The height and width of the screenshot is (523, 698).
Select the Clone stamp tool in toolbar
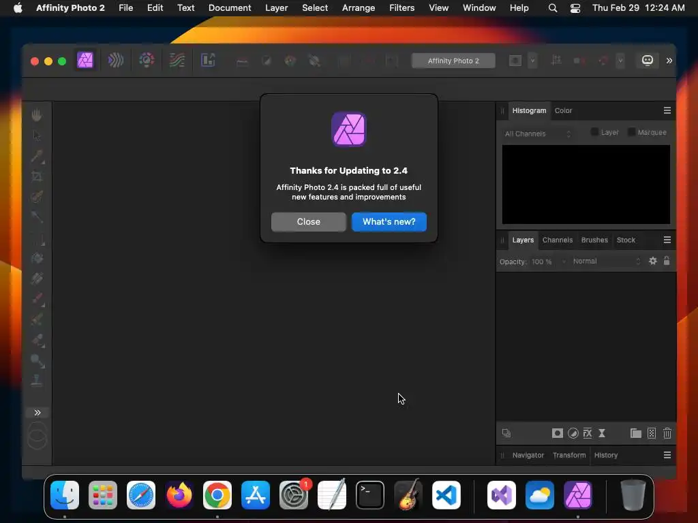click(x=37, y=380)
